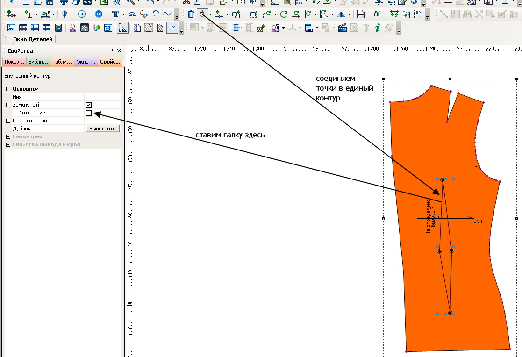Open dropdown arrow next to pen tool
Viewport: 522px width, 357px height.
(x=210, y=14)
